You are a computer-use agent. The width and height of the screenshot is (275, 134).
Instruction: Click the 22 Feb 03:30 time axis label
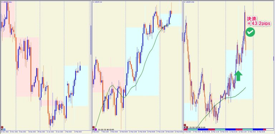(x=261, y=132)
